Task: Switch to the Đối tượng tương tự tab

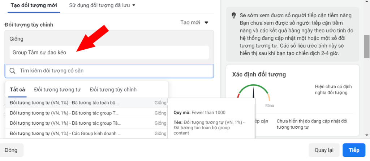Action: (x=57, y=90)
